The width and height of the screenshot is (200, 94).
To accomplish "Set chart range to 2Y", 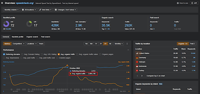I will (x=101, y=43).
